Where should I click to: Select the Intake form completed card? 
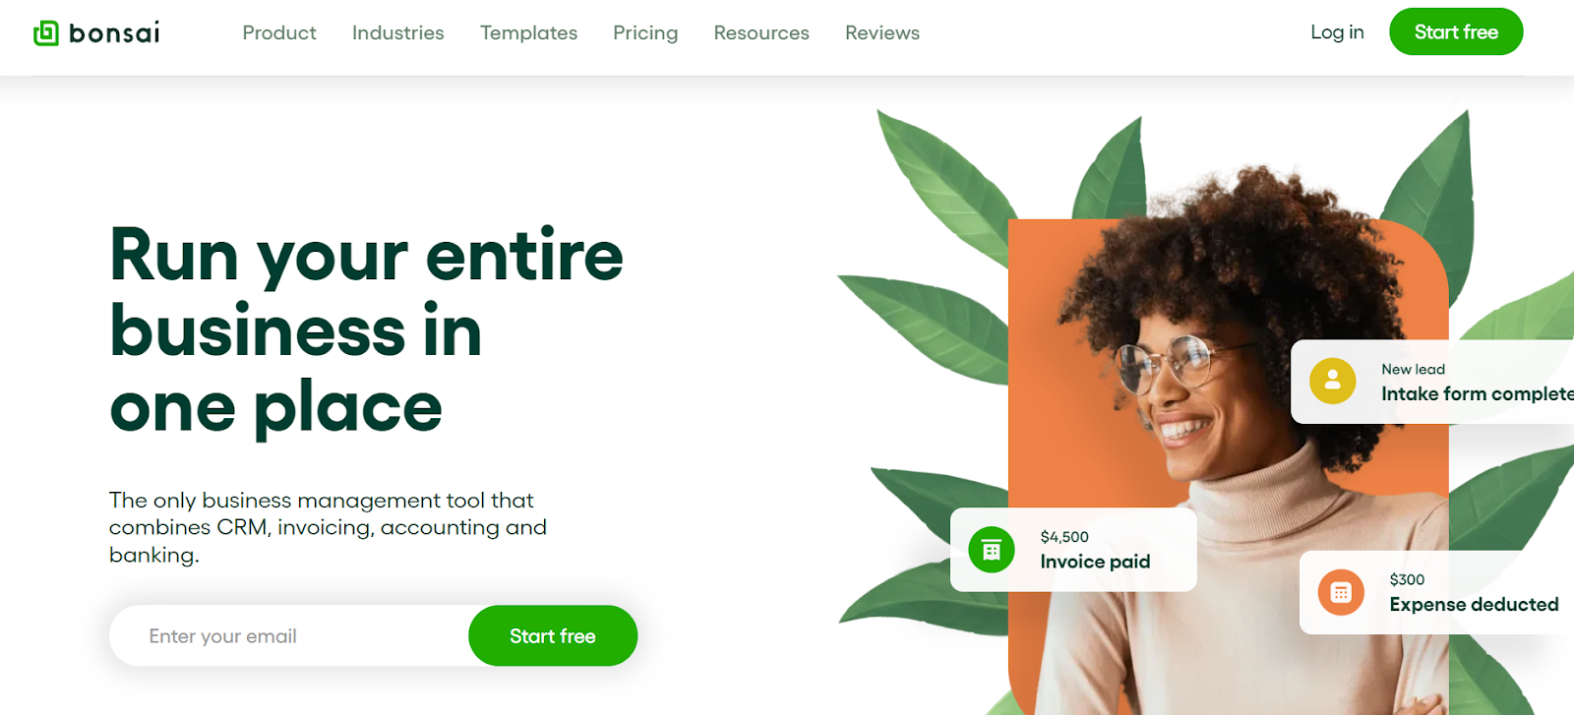pos(1432,382)
